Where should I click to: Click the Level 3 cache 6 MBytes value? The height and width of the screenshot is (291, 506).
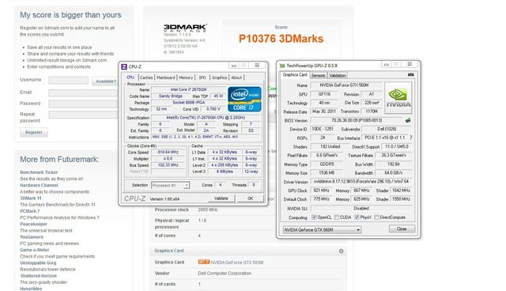[225, 172]
